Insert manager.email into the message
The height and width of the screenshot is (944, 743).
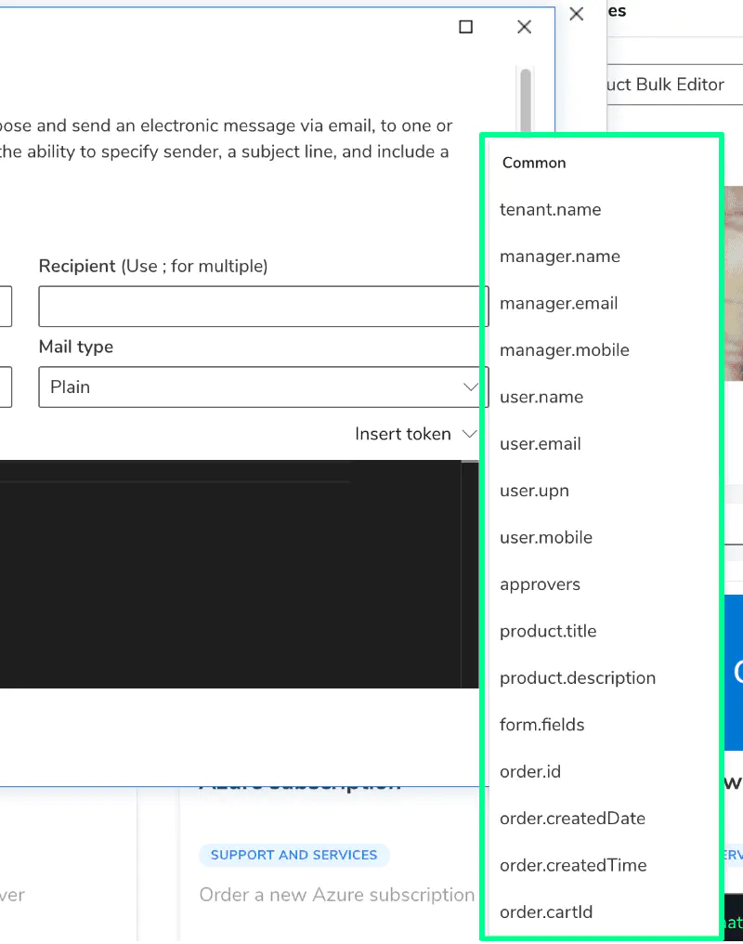pos(558,303)
